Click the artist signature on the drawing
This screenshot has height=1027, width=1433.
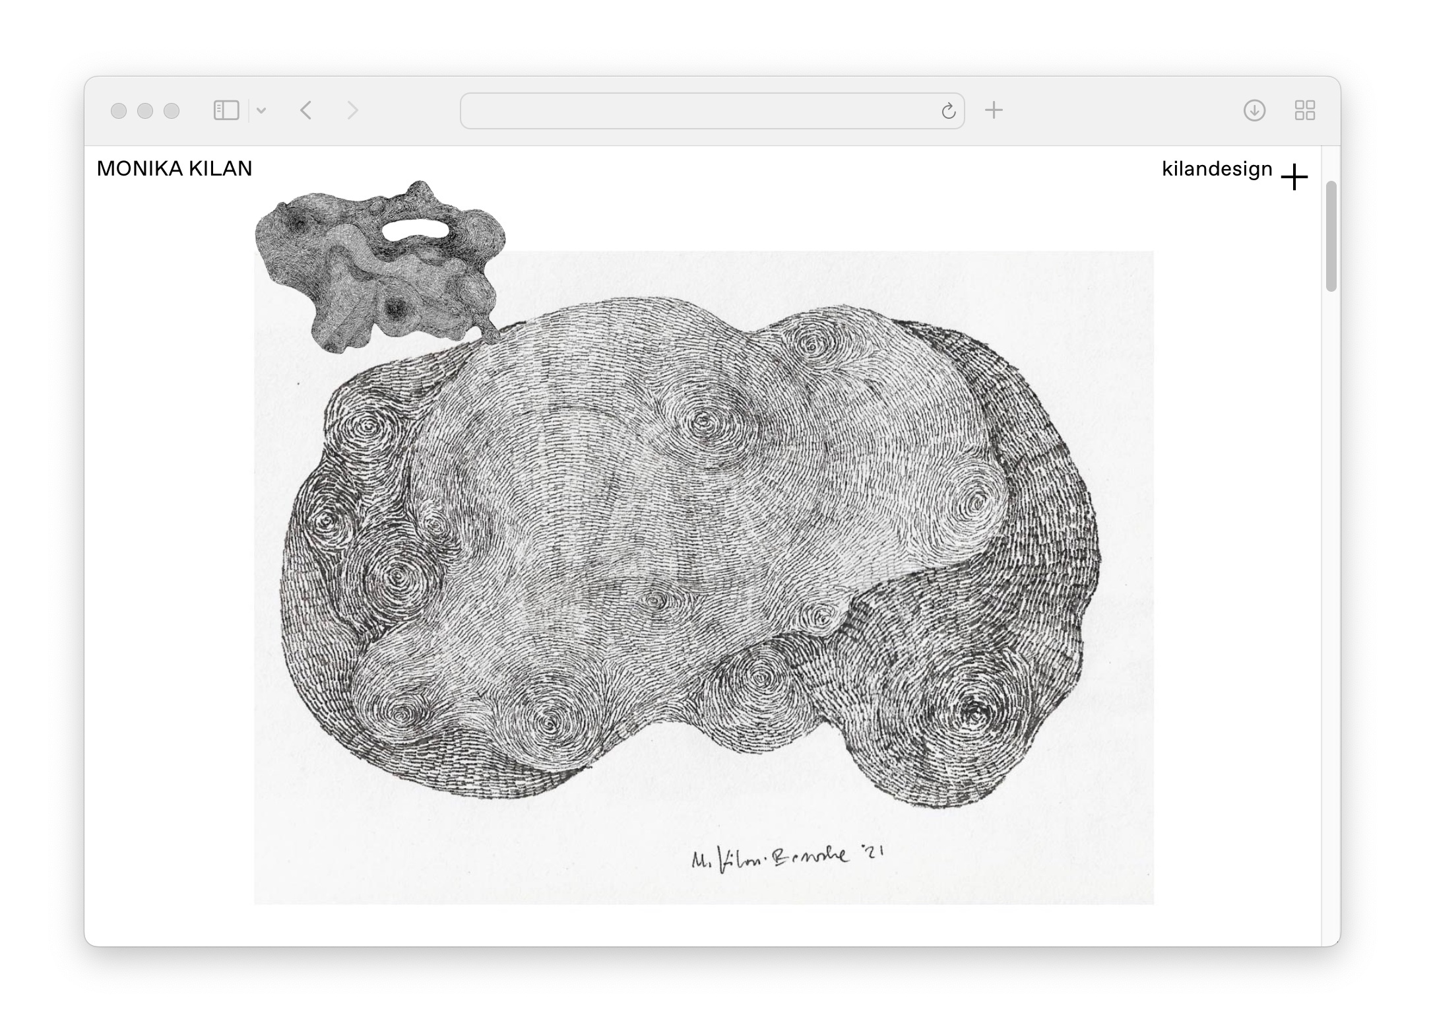(787, 859)
